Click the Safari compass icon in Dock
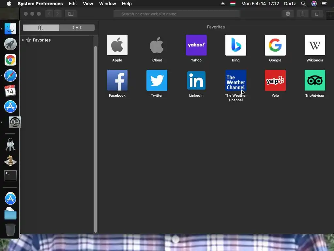Viewport: 334px width, 251px height. pyautogui.click(x=10, y=75)
